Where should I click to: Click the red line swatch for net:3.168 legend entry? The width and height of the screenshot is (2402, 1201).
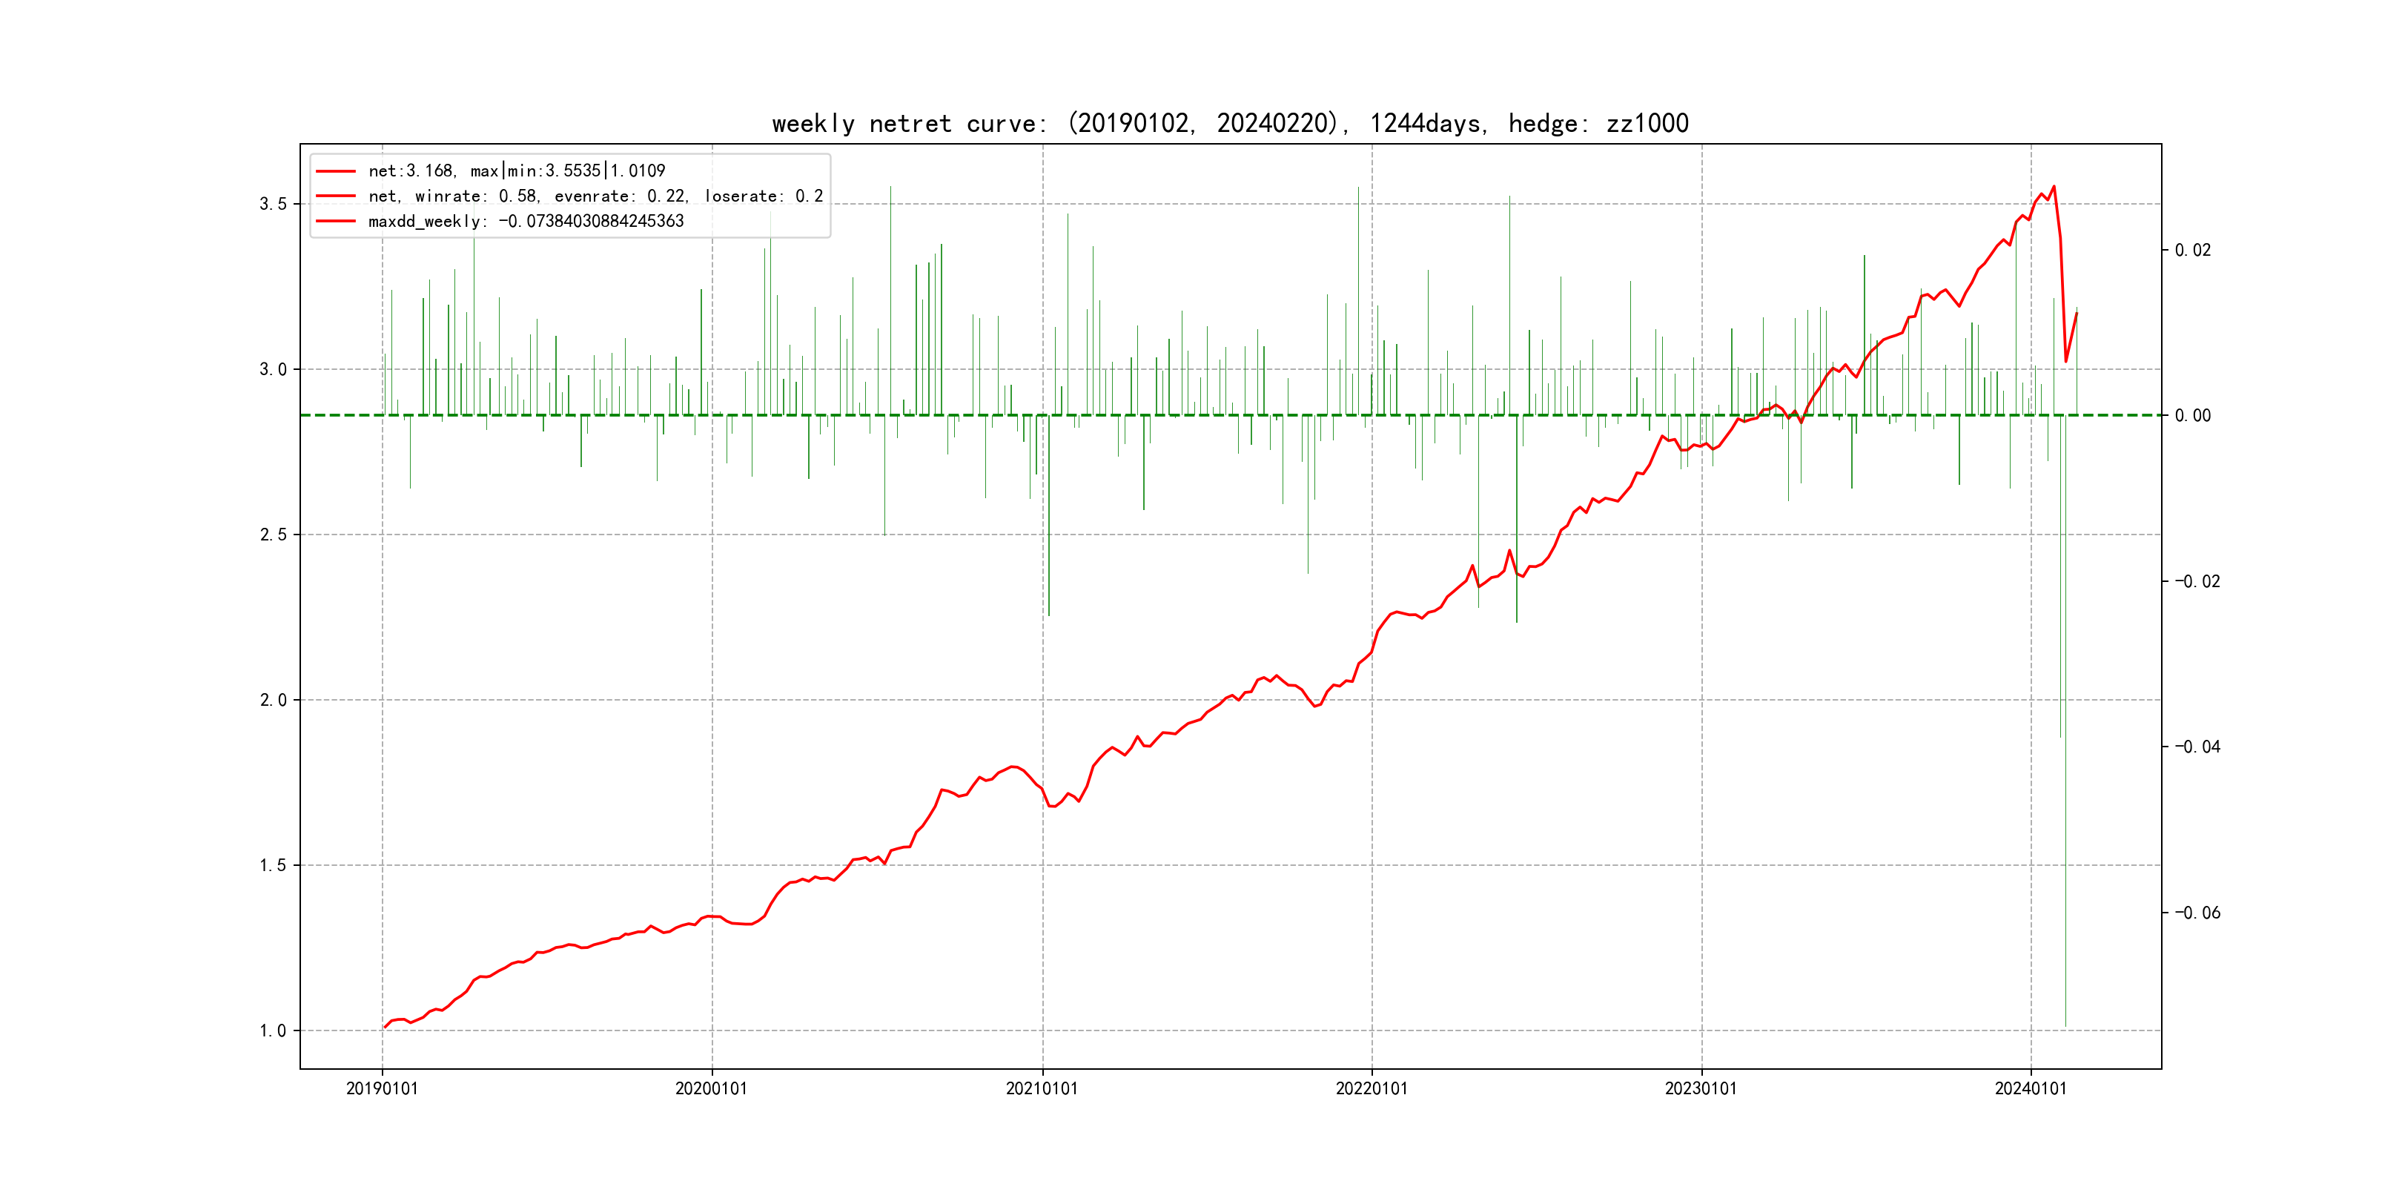coord(336,171)
